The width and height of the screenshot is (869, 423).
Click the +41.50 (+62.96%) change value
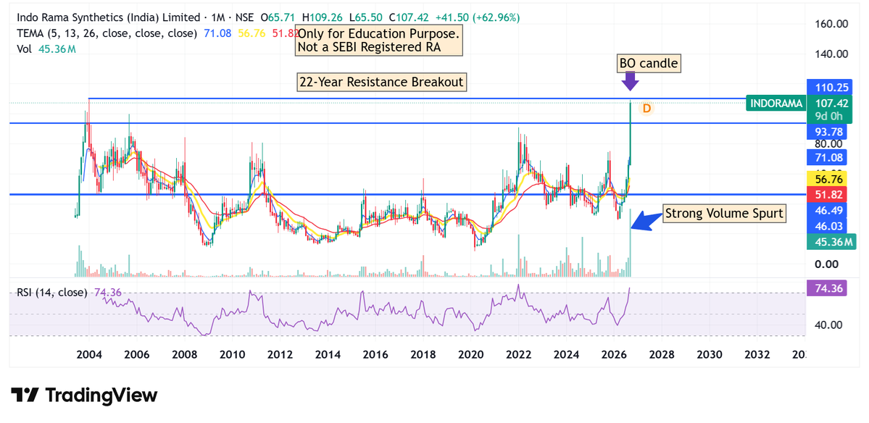478,17
